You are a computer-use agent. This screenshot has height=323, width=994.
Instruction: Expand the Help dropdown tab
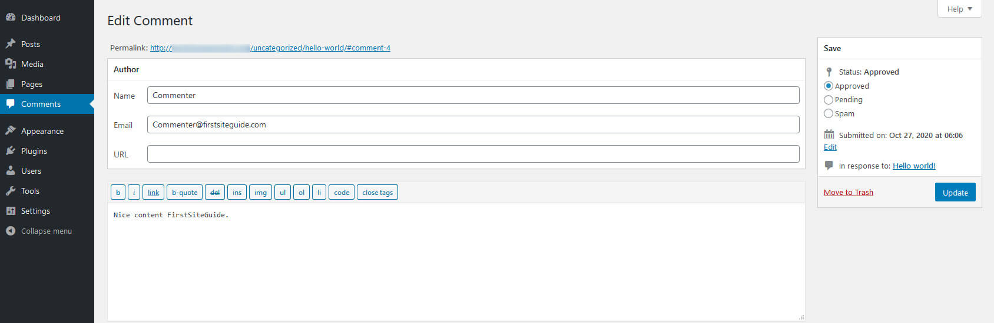959,9
